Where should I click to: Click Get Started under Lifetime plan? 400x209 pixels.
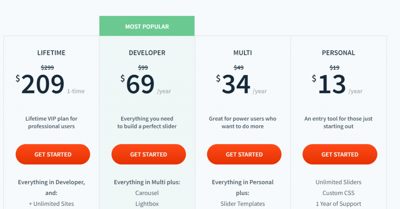(53, 155)
